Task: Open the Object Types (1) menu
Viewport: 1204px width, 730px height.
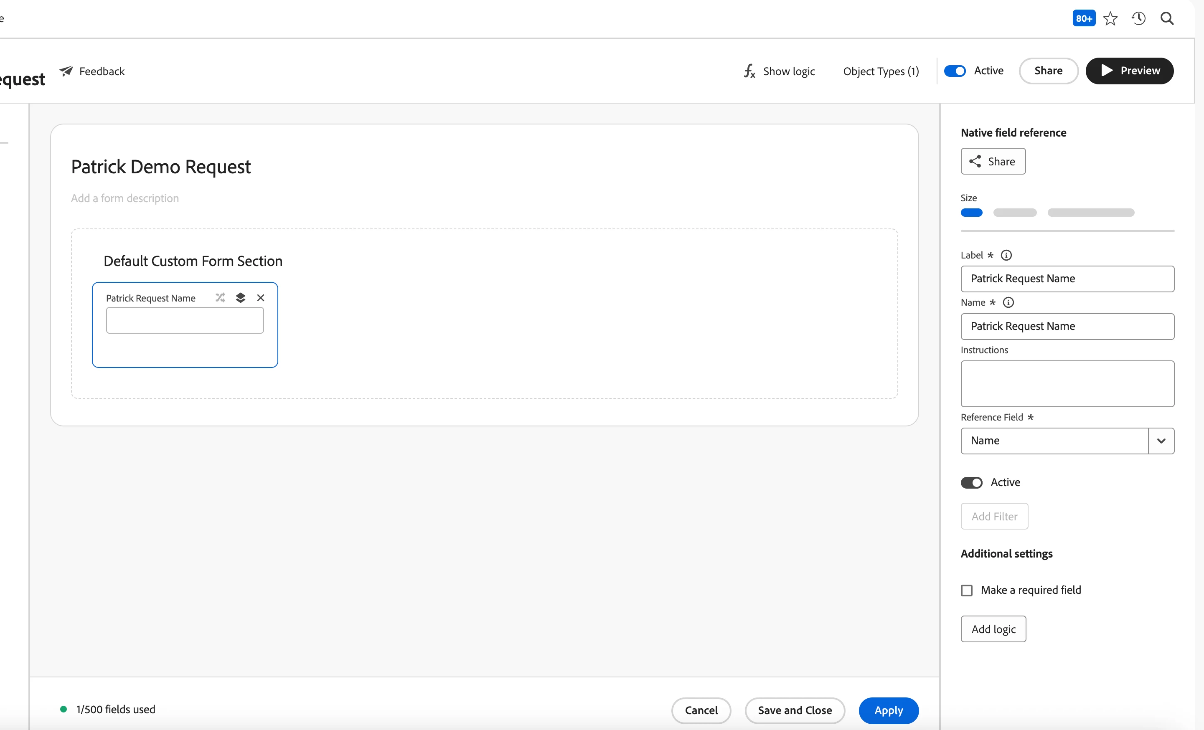Action: [x=881, y=71]
